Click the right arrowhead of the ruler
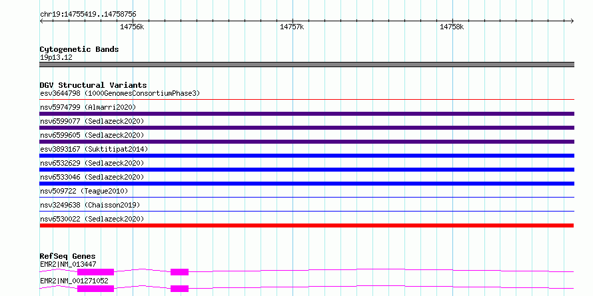Image resolution: width=593 pixels, height=296 pixels. point(572,21)
